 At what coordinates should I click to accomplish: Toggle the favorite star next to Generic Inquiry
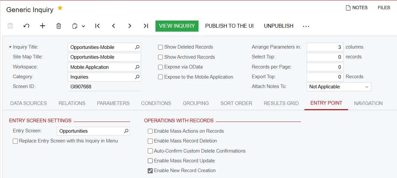pyautogui.click(x=60, y=8)
